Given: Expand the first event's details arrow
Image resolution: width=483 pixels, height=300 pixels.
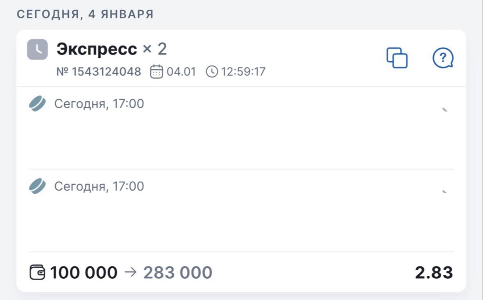Looking at the screenshot, I should pyautogui.click(x=444, y=109).
